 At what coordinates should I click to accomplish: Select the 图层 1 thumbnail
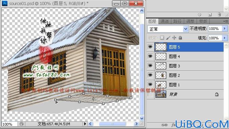161,85
